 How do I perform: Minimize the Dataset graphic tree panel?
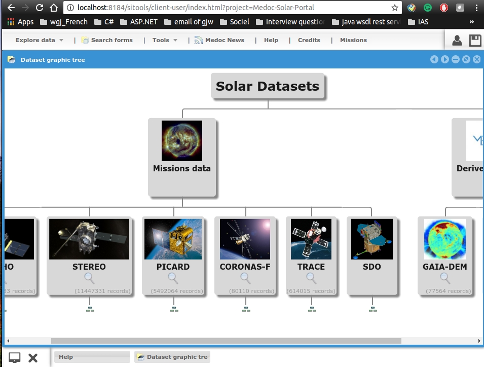[456, 59]
